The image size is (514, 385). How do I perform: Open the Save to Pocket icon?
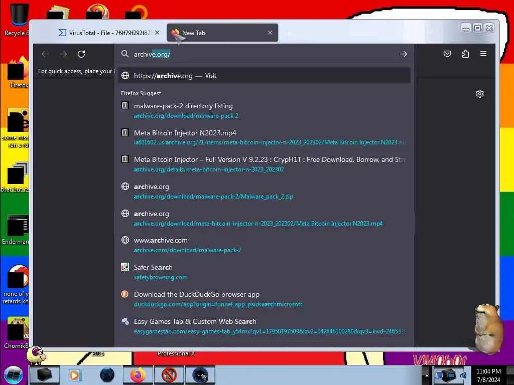tap(447, 54)
